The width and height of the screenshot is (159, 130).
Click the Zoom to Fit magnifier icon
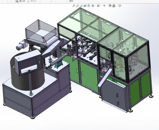click(x=74, y=5)
